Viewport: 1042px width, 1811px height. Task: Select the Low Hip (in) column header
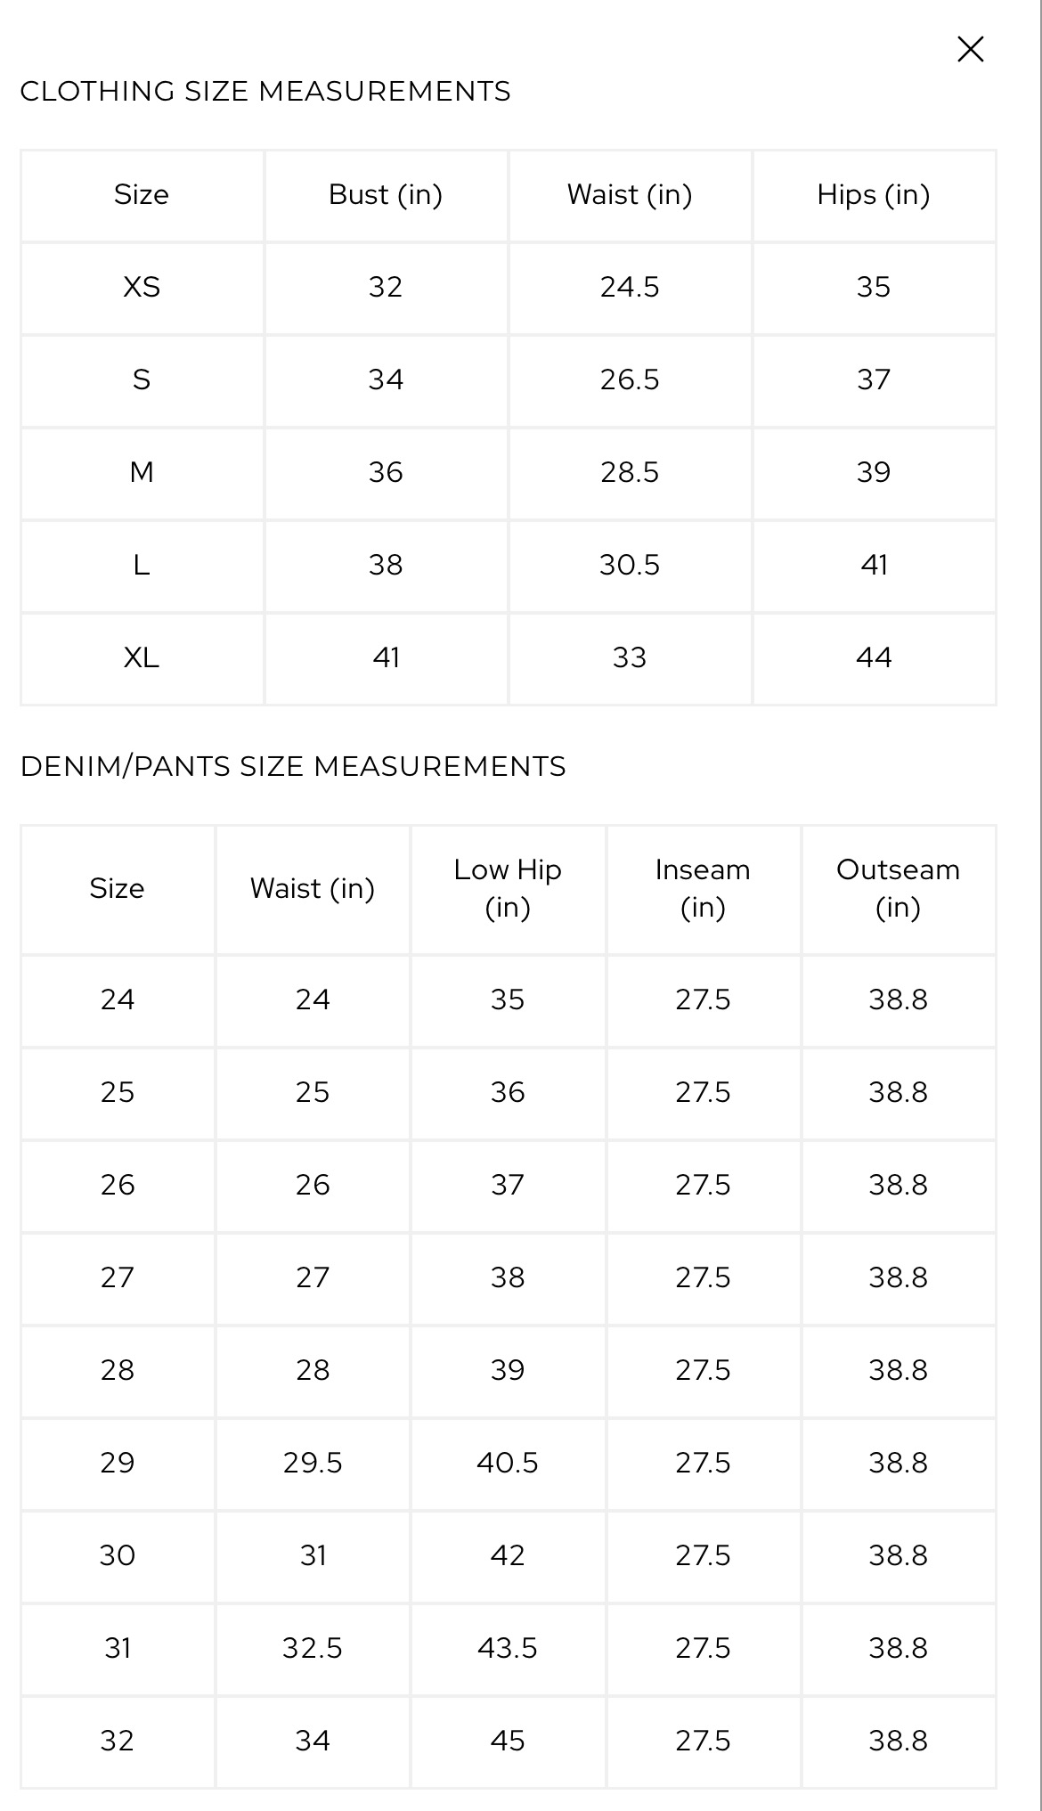point(508,888)
